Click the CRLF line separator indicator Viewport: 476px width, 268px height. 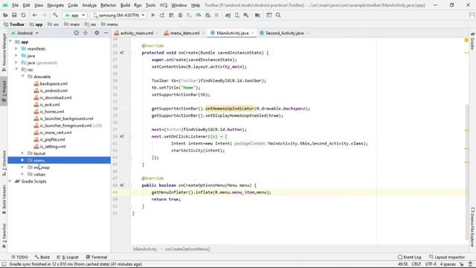tap(416, 264)
